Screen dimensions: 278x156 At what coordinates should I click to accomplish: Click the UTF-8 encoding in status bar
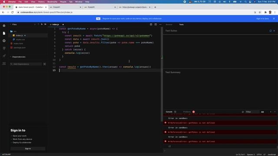(259, 155)
